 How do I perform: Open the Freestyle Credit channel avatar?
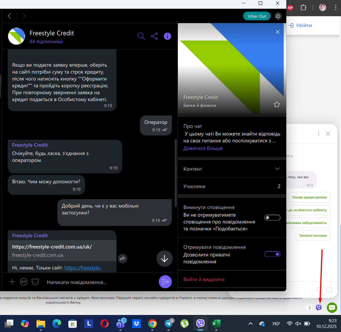(17, 36)
